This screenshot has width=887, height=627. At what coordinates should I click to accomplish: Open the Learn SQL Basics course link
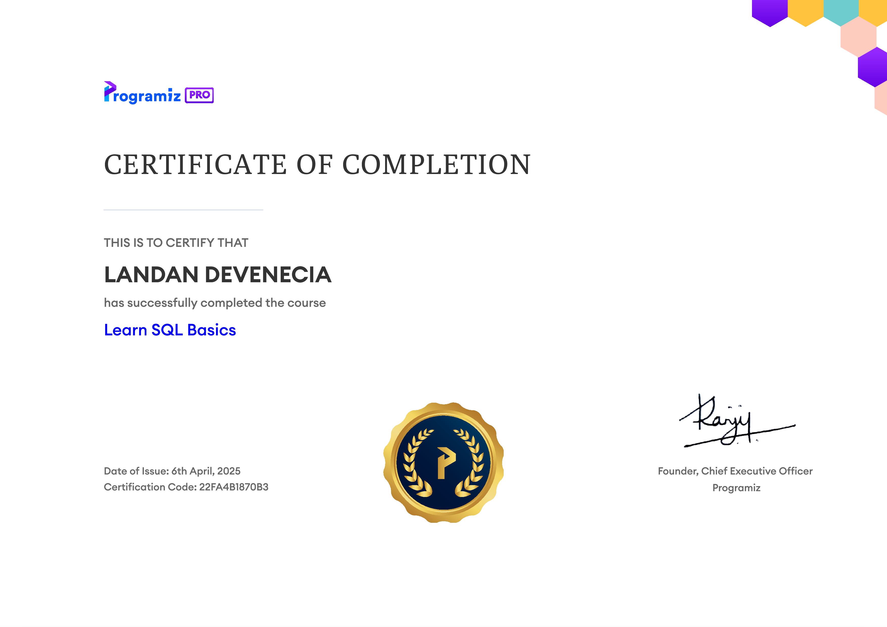170,330
